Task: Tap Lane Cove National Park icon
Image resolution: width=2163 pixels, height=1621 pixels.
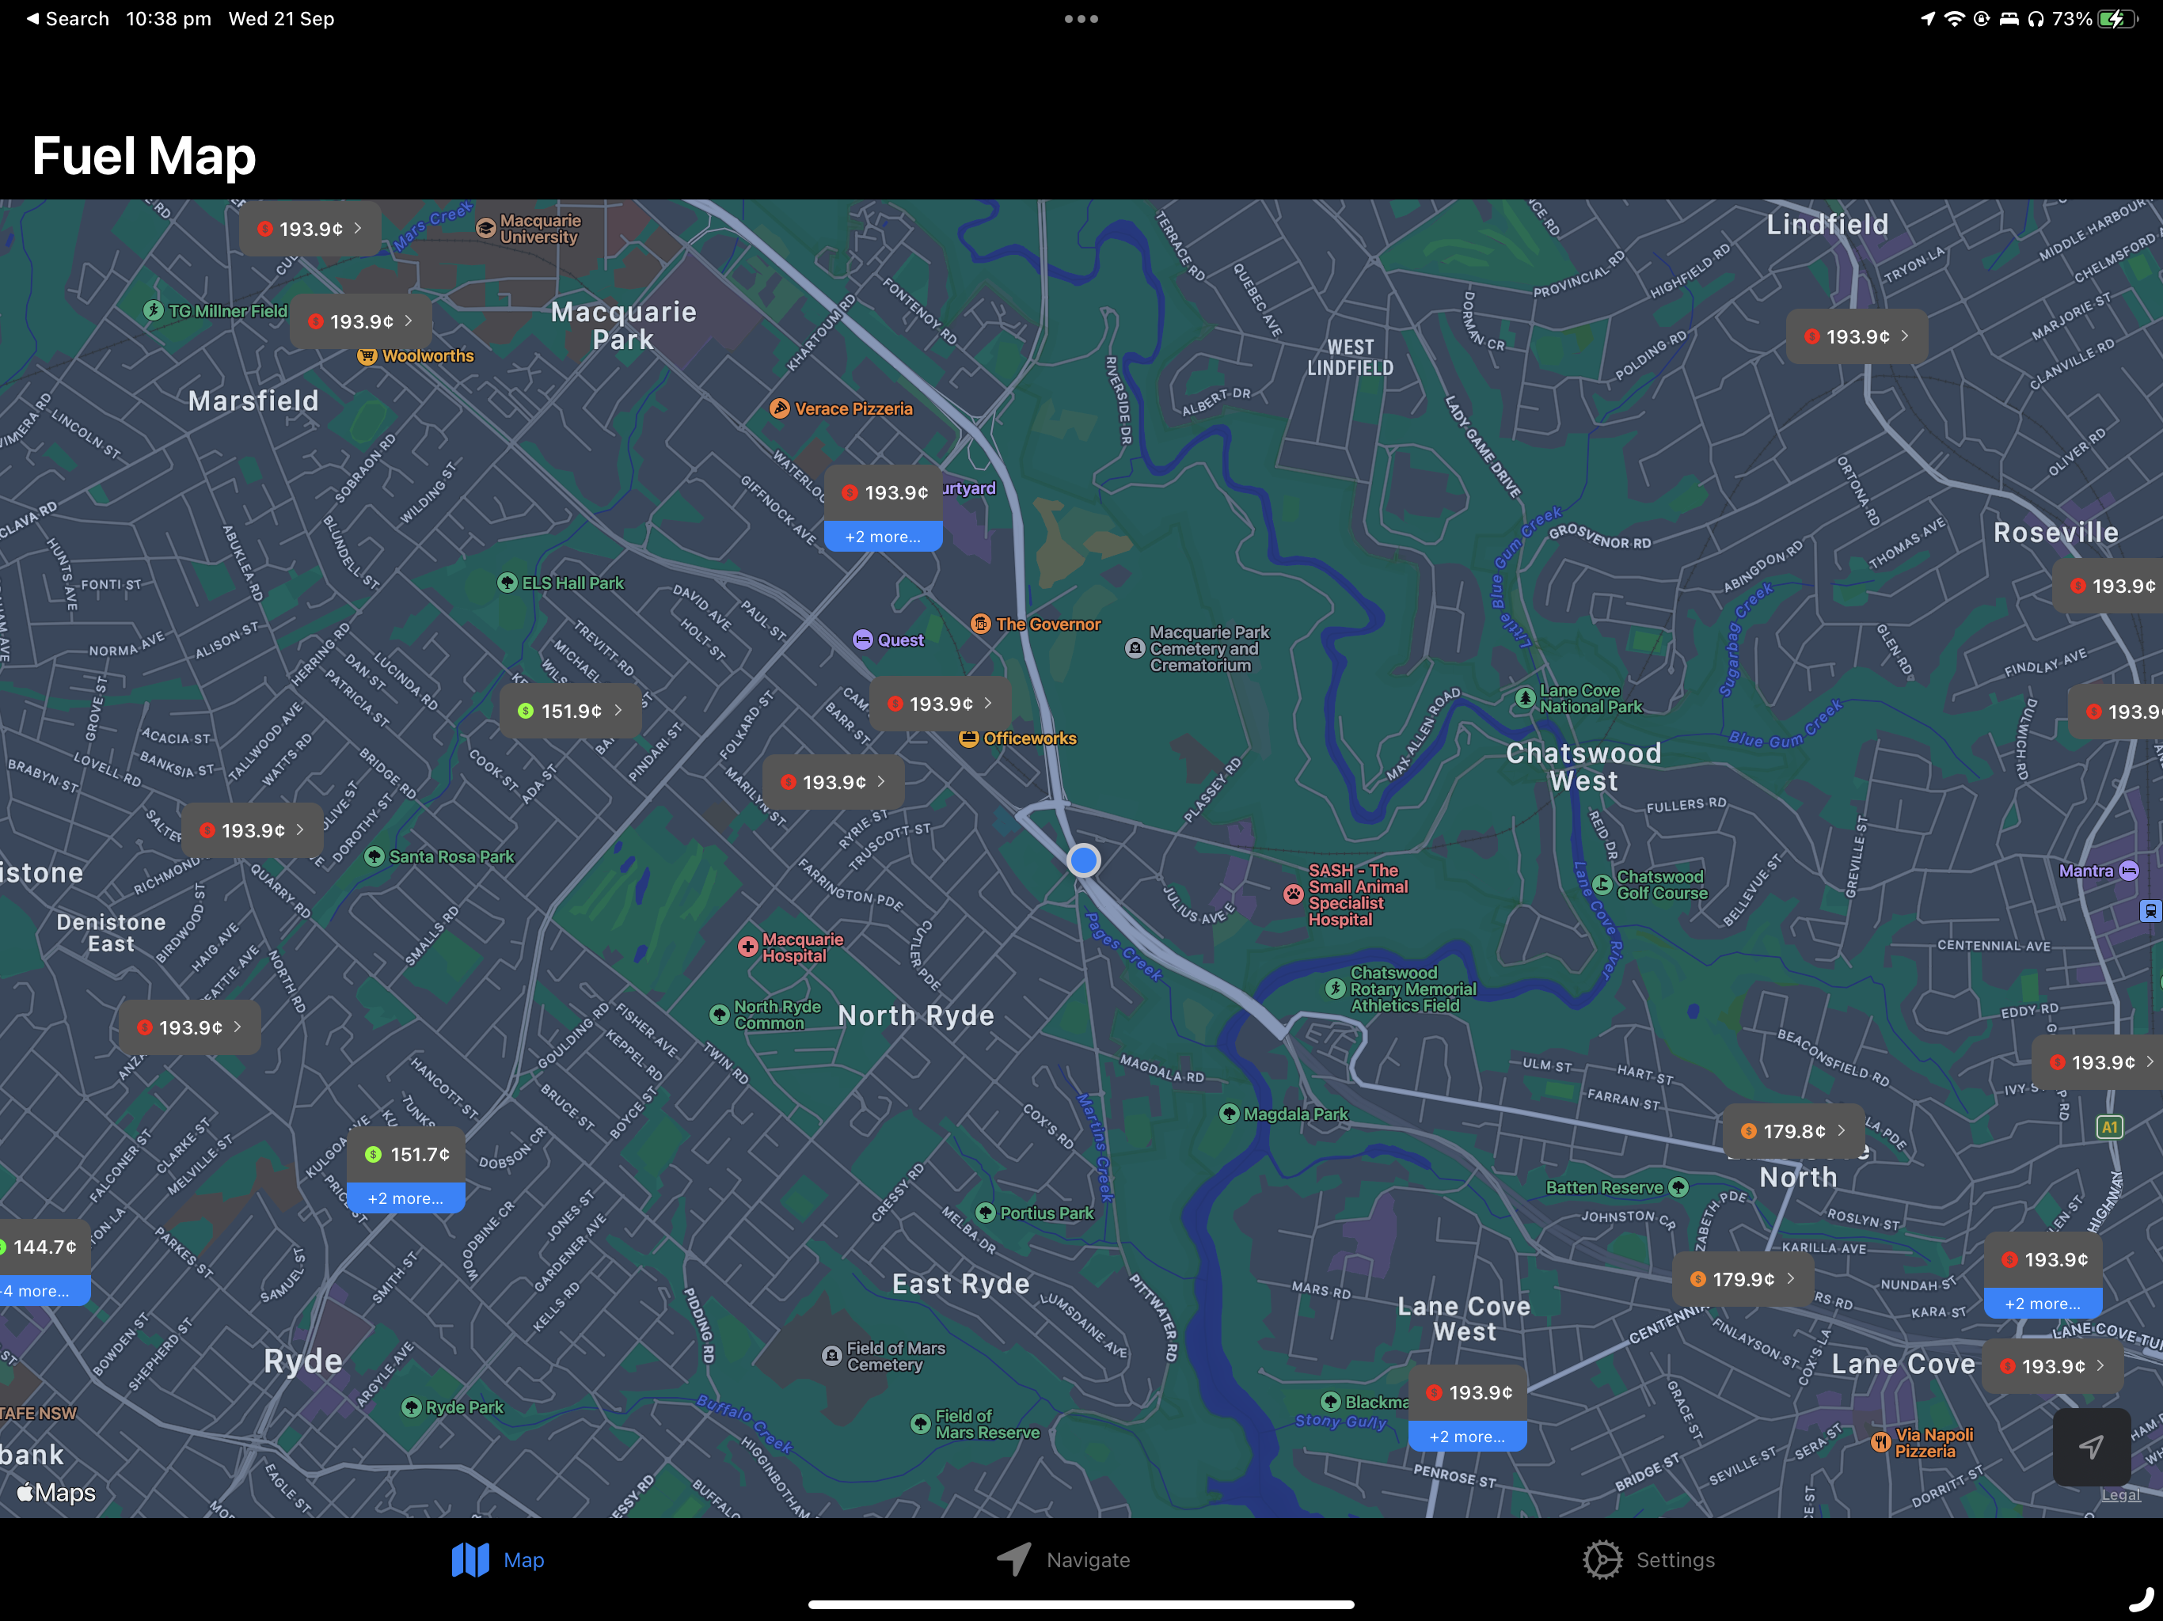Action: coord(1524,698)
